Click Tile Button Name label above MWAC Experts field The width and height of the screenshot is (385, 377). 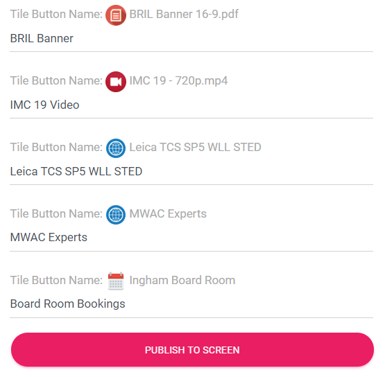[56, 213]
